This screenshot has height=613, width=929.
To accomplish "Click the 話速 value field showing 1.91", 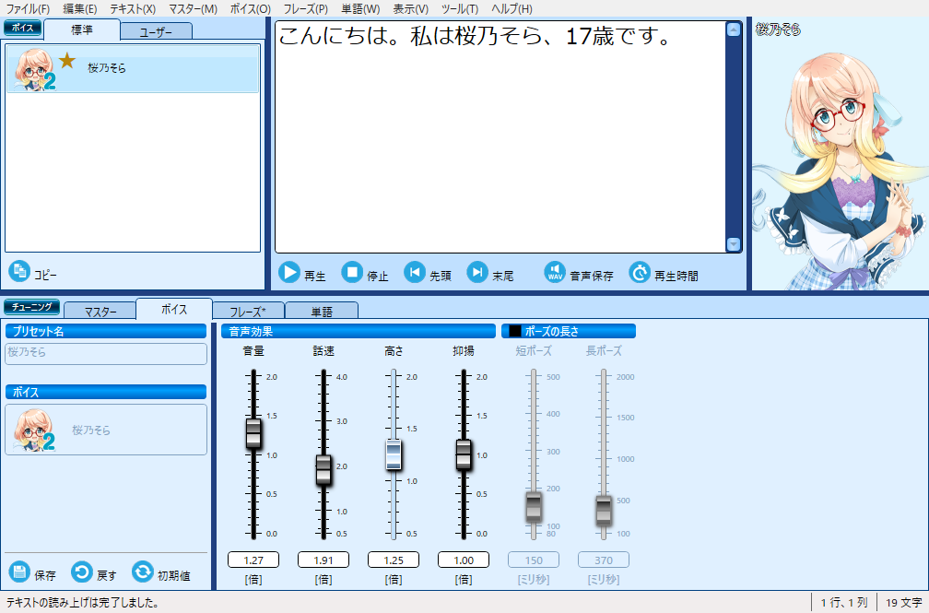I will point(323,560).
